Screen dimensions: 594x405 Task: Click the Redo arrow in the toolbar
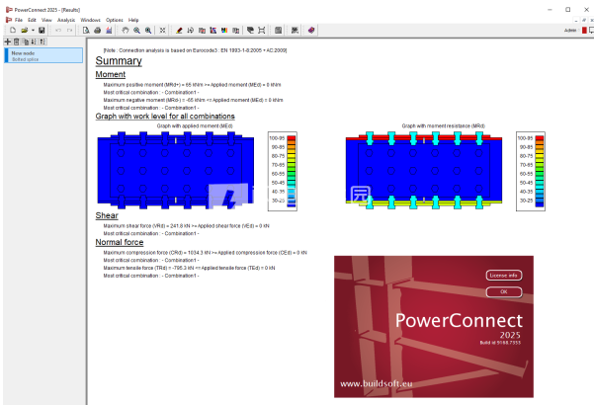[x=70, y=31]
